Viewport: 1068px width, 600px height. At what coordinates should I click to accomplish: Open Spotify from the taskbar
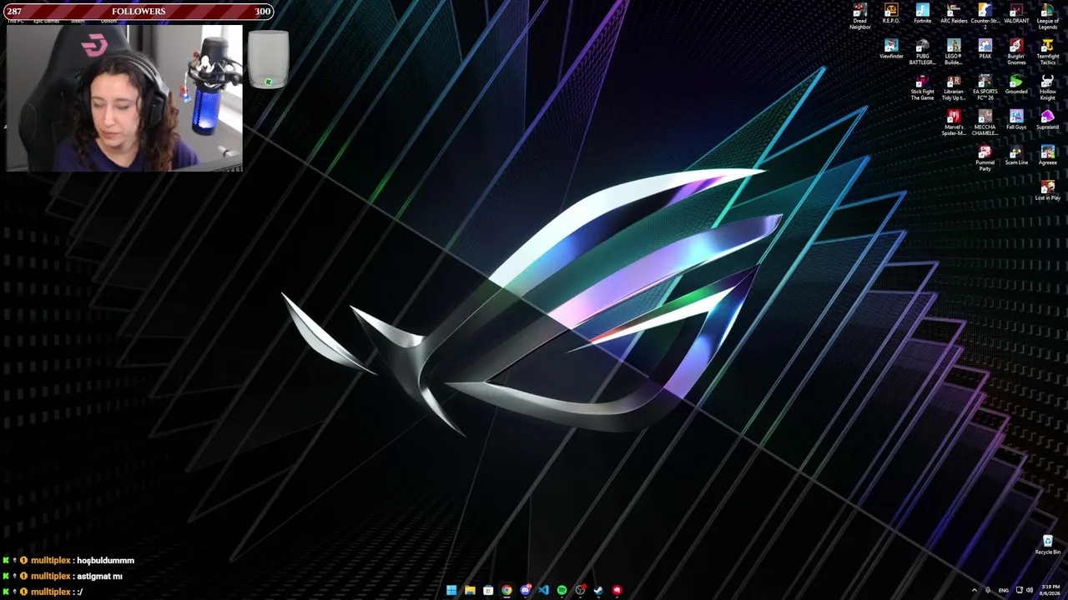coord(562,590)
